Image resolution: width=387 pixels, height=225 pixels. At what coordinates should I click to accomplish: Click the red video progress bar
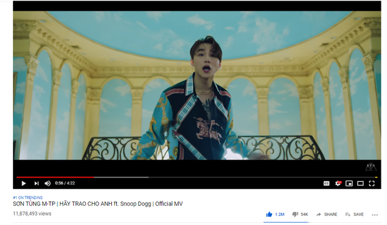coord(56,177)
